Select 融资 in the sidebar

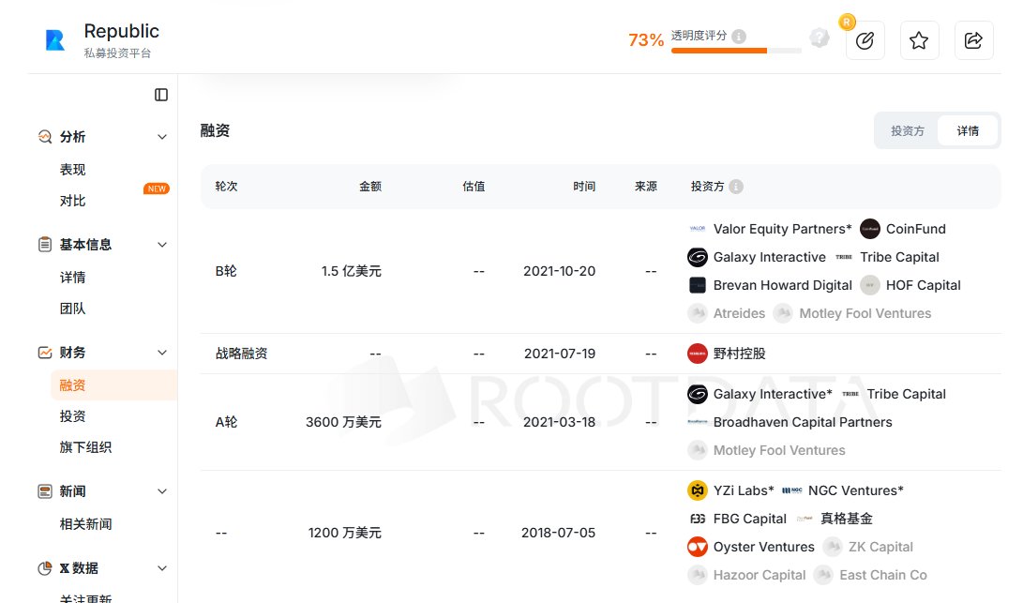pyautogui.click(x=113, y=385)
